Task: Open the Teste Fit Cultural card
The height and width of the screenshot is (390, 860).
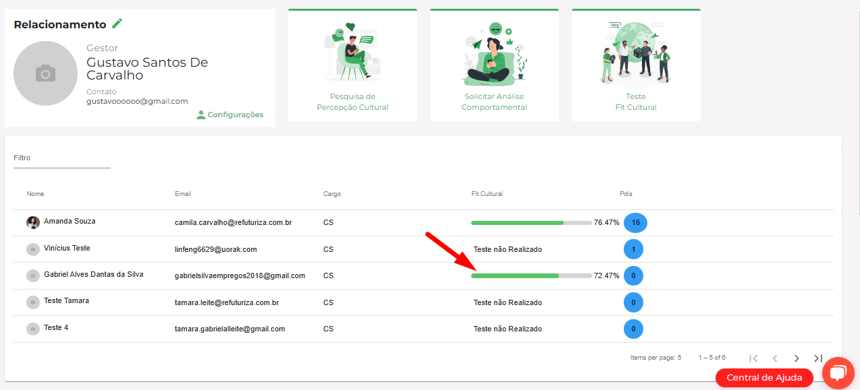Action: (x=636, y=65)
